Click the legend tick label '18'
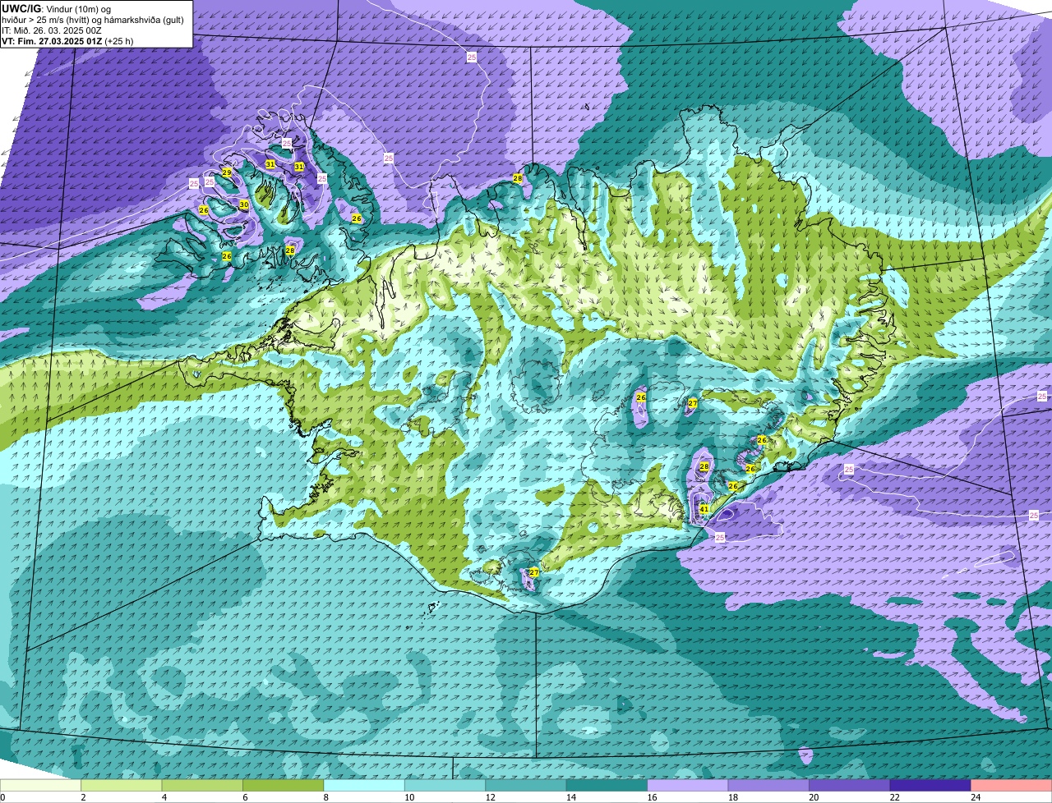Viewport: 1052px width, 803px height. coord(732,796)
